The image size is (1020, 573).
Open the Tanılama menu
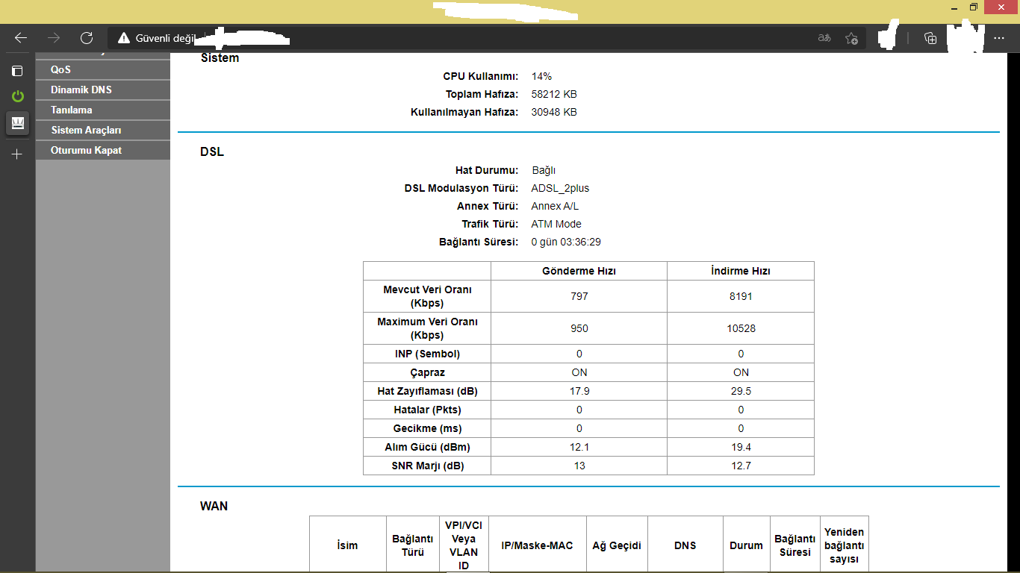click(x=103, y=110)
